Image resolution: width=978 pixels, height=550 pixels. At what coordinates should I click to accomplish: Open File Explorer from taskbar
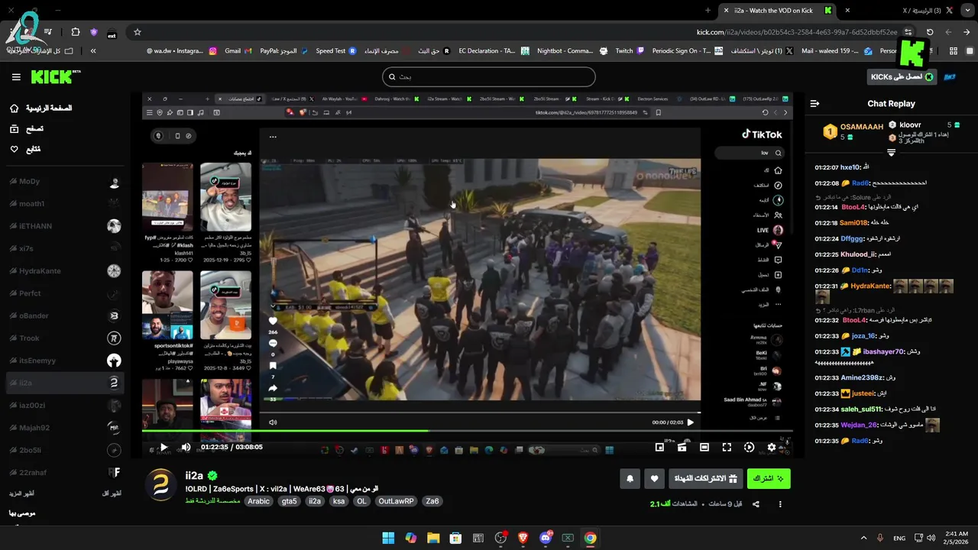pos(433,538)
